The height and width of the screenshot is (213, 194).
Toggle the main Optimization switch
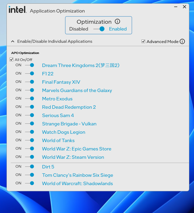click(99, 29)
